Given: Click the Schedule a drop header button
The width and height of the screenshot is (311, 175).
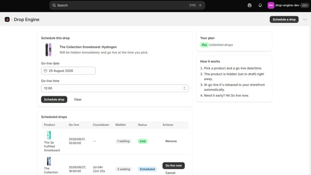Looking at the screenshot, I should (x=284, y=19).
